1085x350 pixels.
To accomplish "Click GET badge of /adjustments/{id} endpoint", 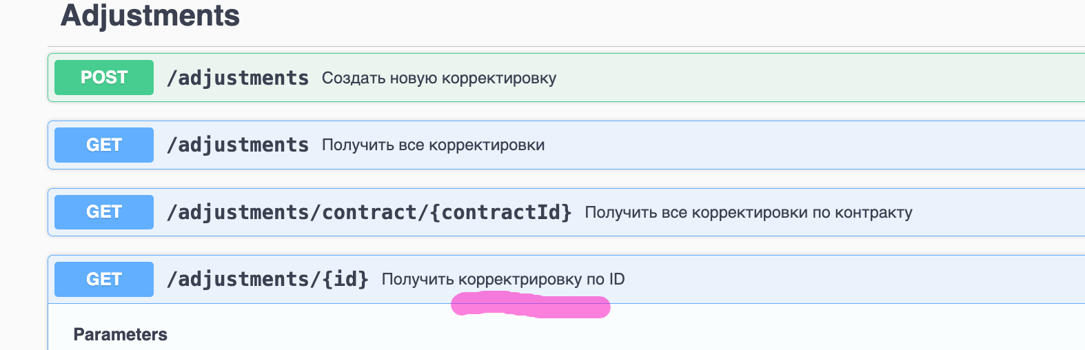I will pyautogui.click(x=104, y=279).
